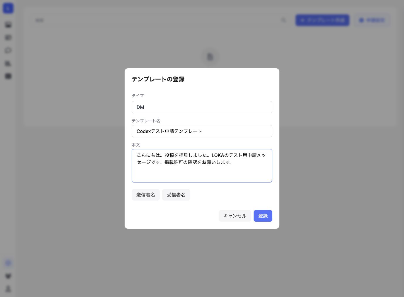Insert the 送信者名 placeholder

146,195
